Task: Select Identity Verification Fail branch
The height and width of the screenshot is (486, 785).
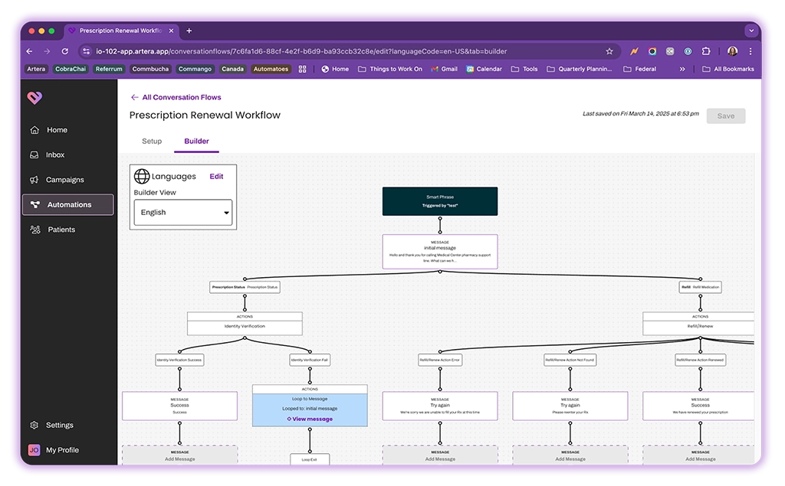Action: click(310, 360)
